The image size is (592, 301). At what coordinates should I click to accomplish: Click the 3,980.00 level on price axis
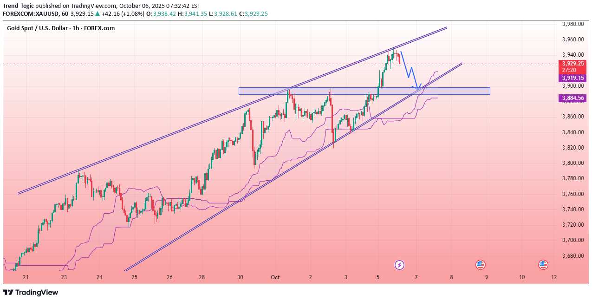572,24
